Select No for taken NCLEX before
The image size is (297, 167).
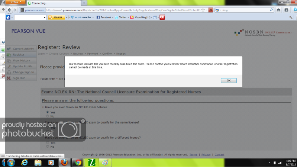[x=48, y=116]
